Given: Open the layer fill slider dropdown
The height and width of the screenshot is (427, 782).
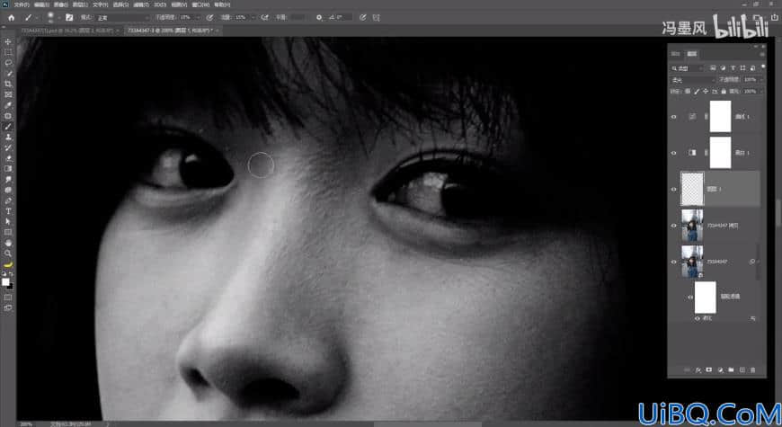Looking at the screenshot, I should tap(760, 92).
